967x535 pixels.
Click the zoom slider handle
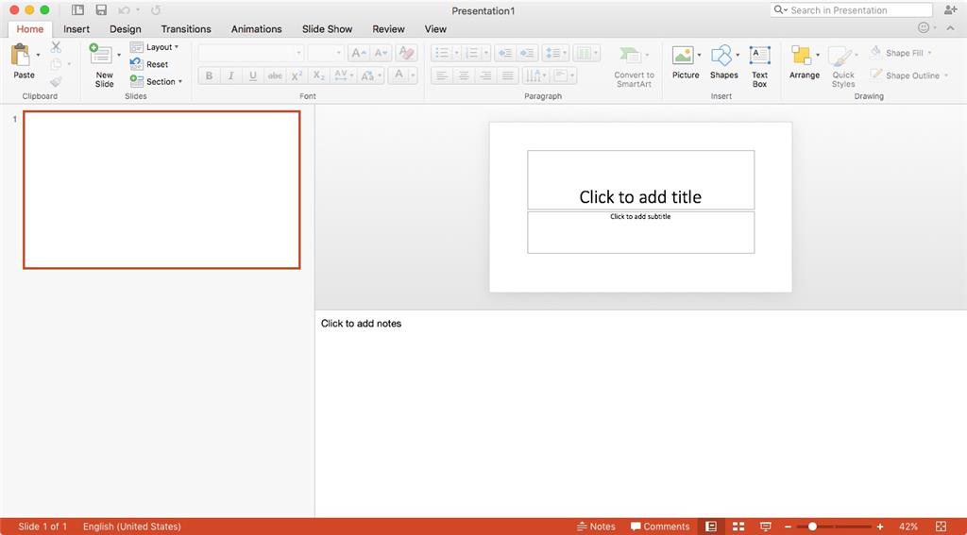812,527
